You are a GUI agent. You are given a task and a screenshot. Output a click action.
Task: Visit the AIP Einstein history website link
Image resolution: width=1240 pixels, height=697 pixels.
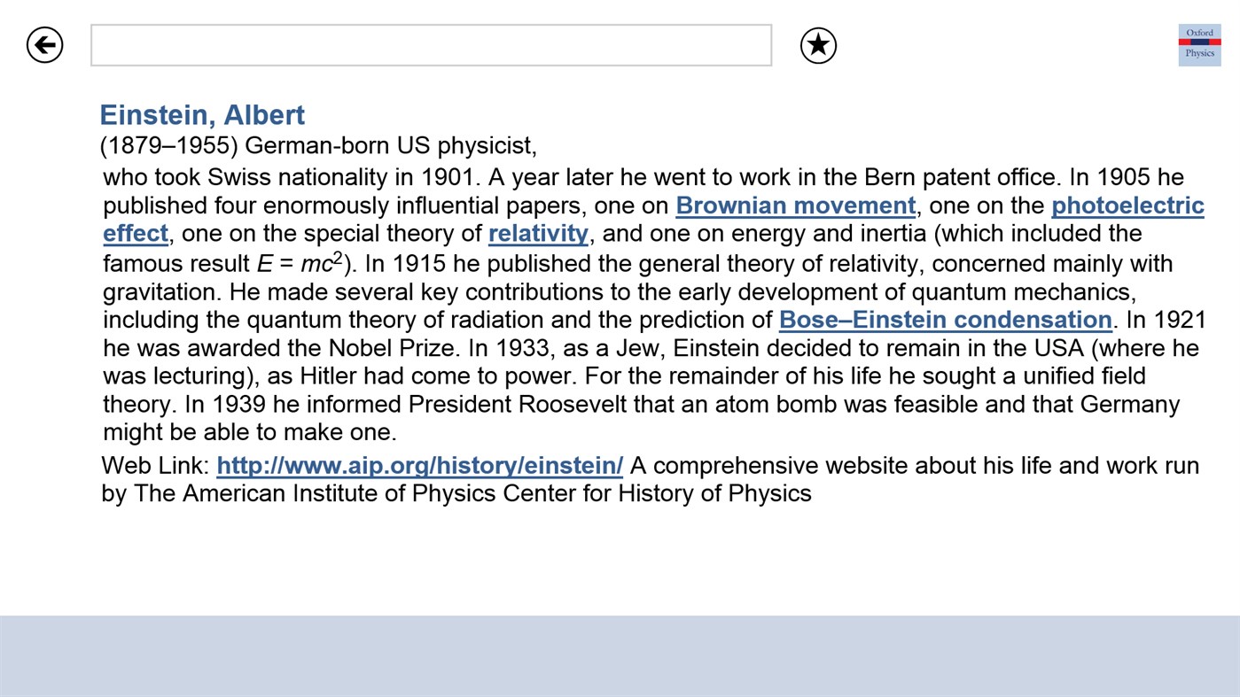(x=420, y=465)
